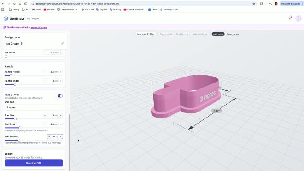Open the 'see what's new' link
This screenshot has width=304, height=171.
(39, 27)
